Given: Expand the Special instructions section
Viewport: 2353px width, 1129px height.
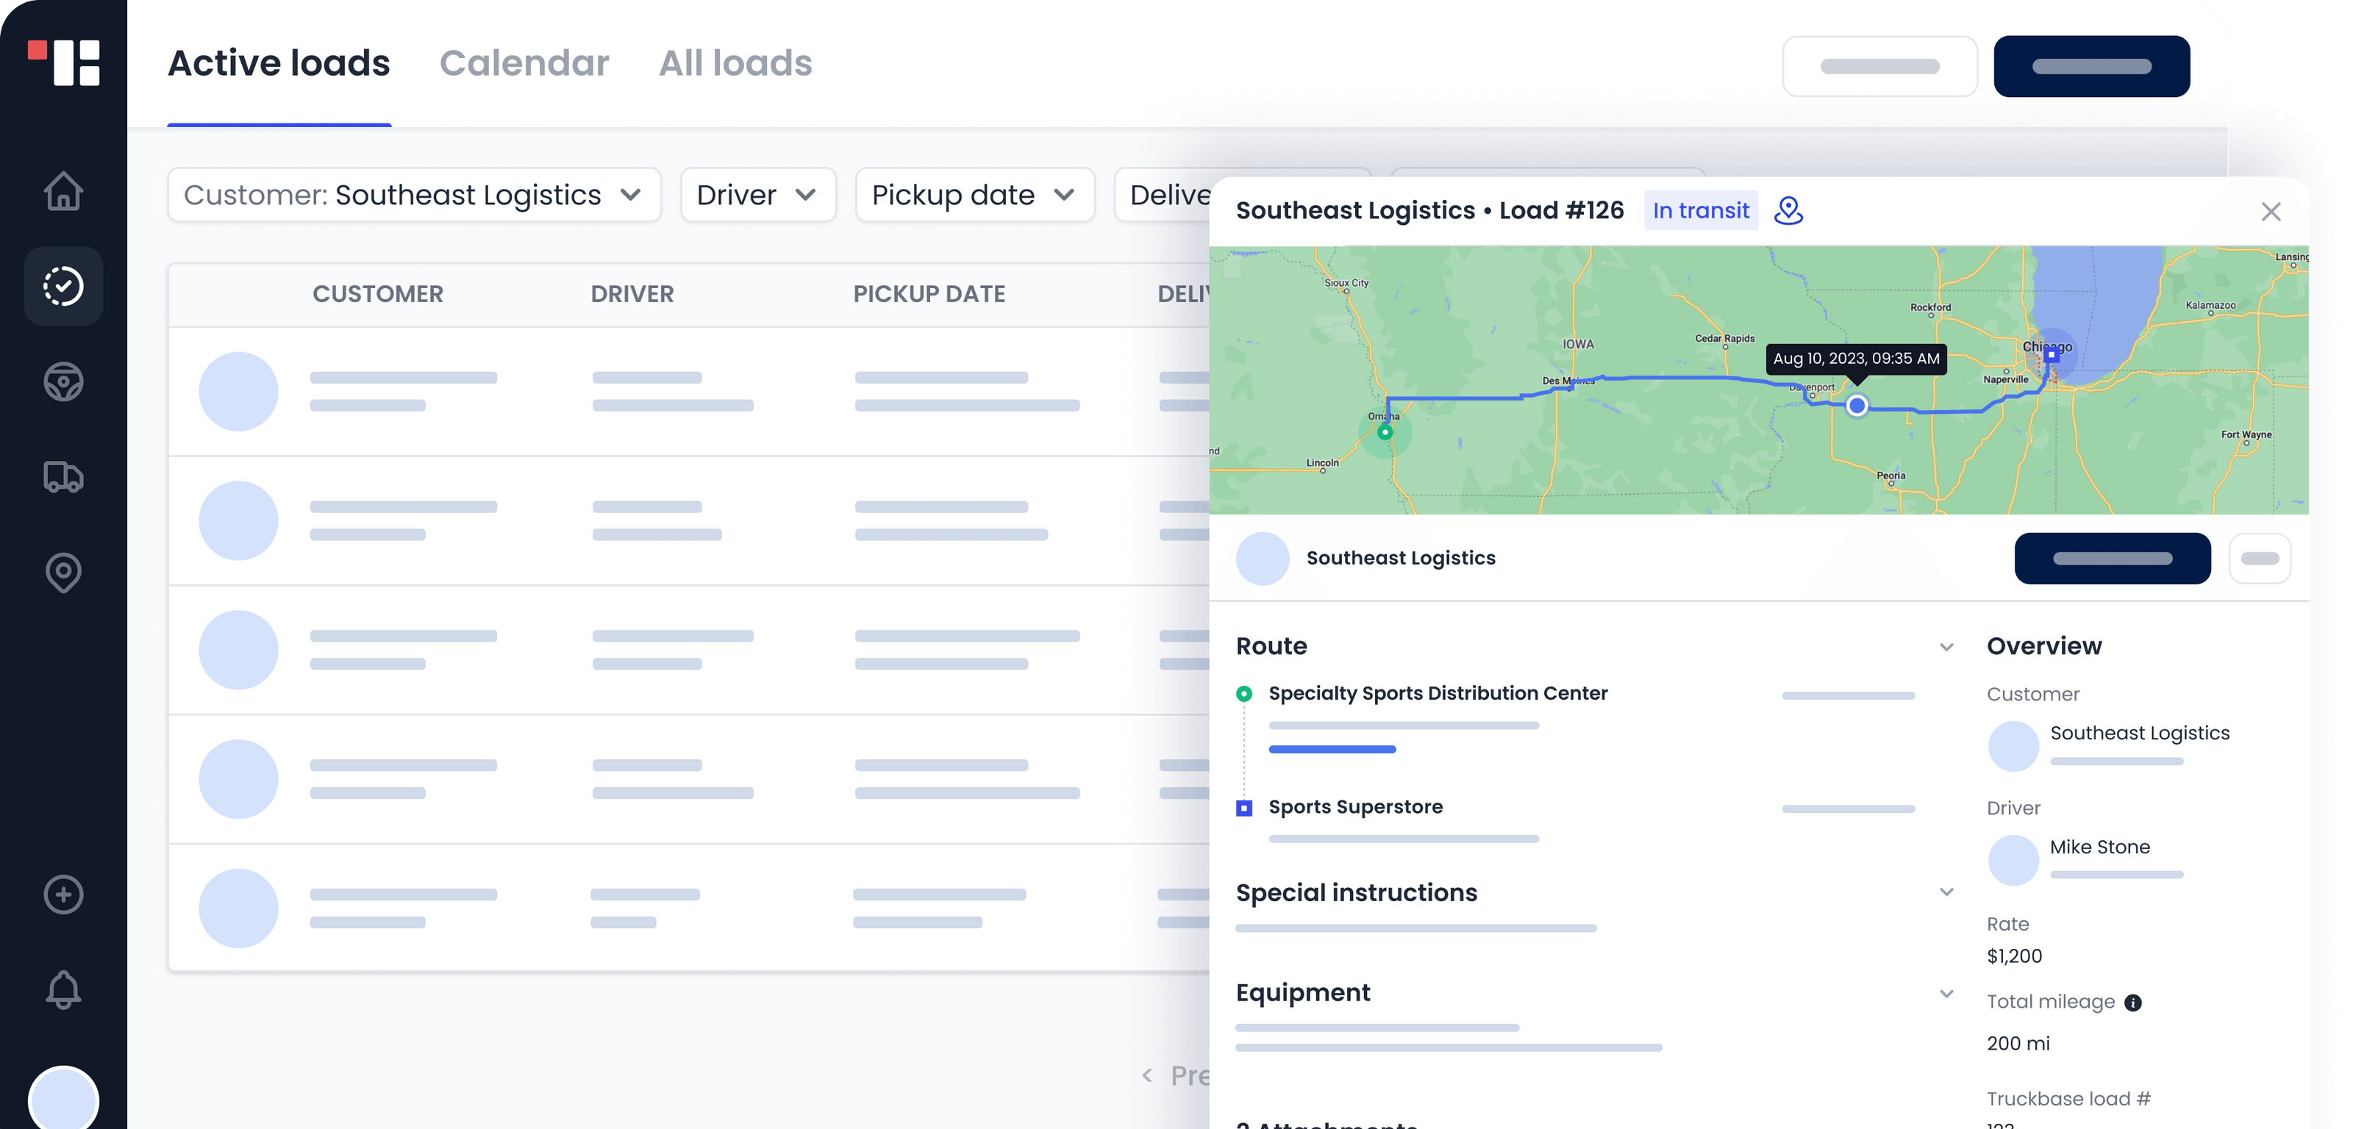Looking at the screenshot, I should point(1946,892).
